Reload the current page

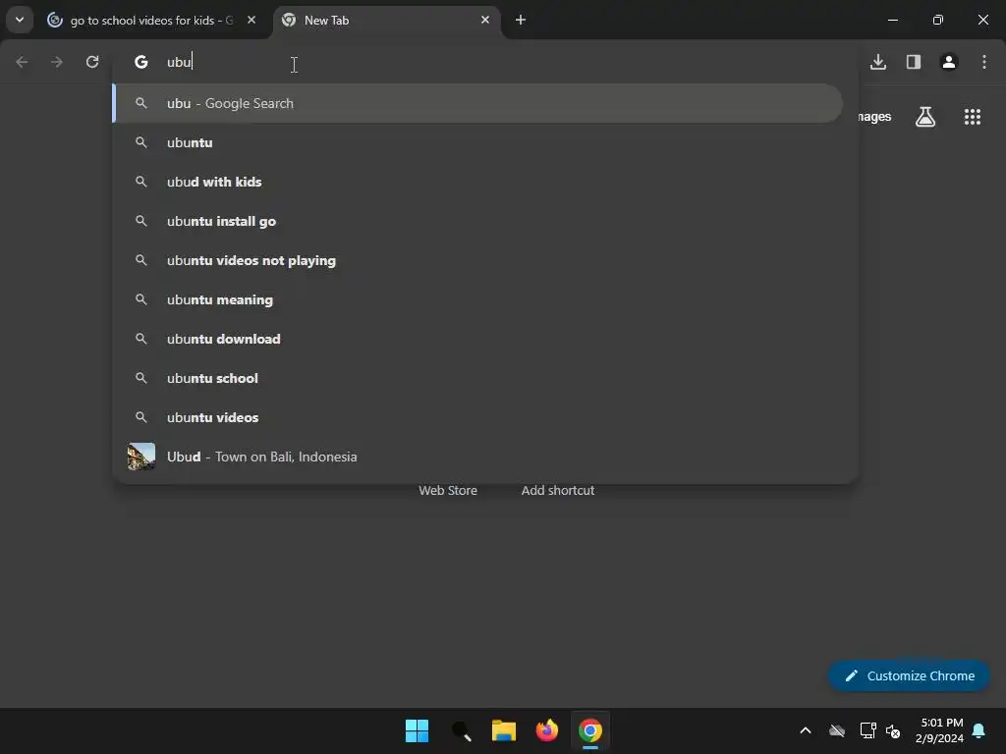[92, 62]
